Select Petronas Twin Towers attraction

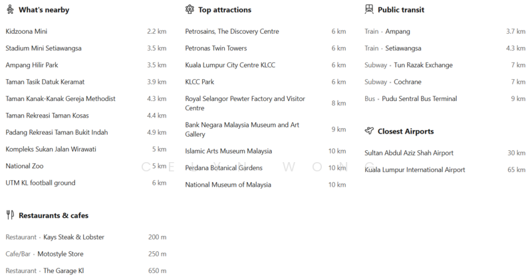[215, 48]
